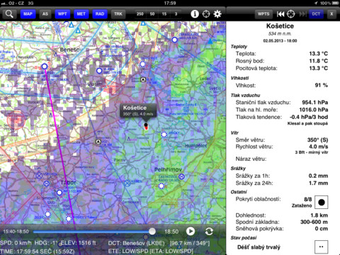Screen dimensions: 340x255
Task: Toggle the RAD radar layer
Action: (100, 14)
